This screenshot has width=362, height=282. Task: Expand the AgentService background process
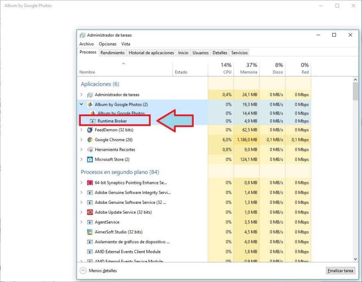[x=82, y=222]
